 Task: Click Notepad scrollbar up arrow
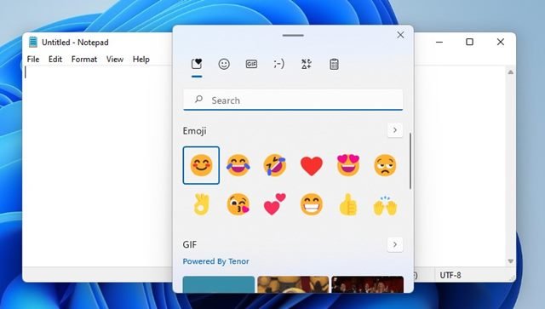point(511,72)
